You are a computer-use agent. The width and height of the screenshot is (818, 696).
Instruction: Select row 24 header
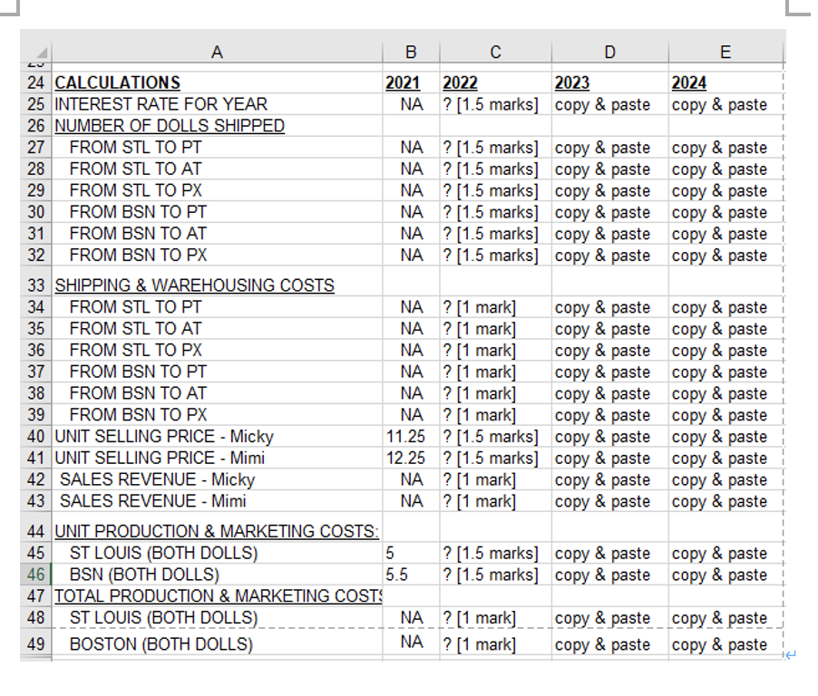36,82
